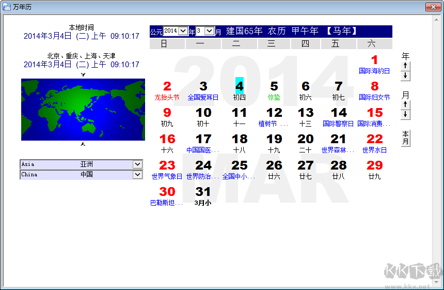444x290 pixels.
Task: Click the arrow marker above the map
Action: click(83, 74)
